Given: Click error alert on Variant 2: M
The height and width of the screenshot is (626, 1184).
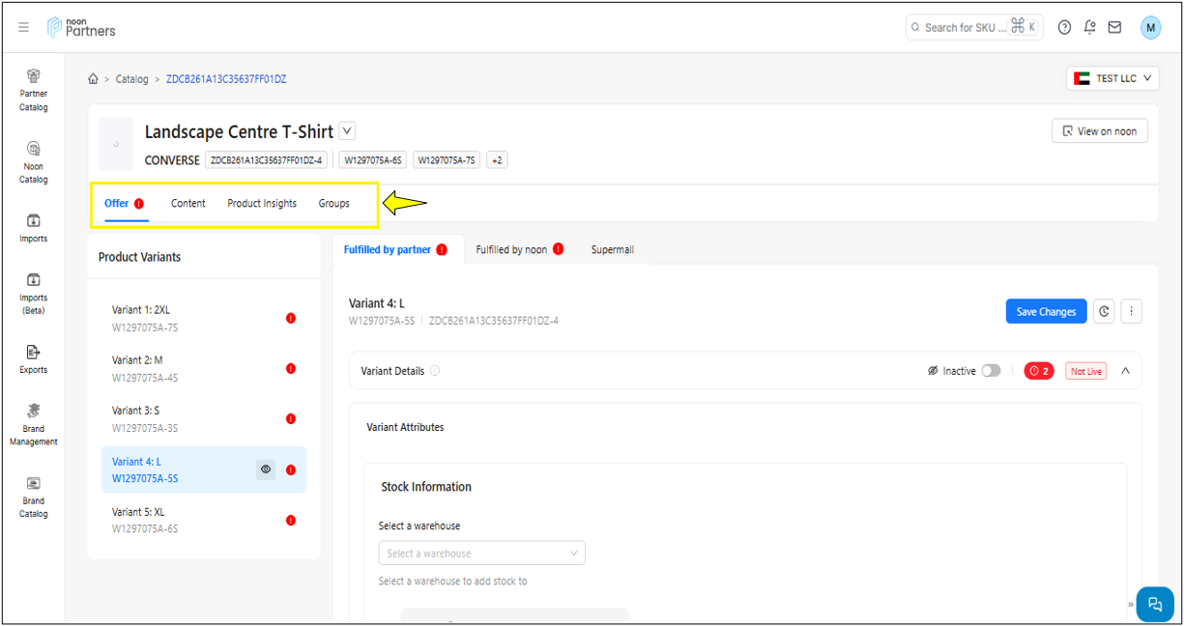Looking at the screenshot, I should (291, 368).
